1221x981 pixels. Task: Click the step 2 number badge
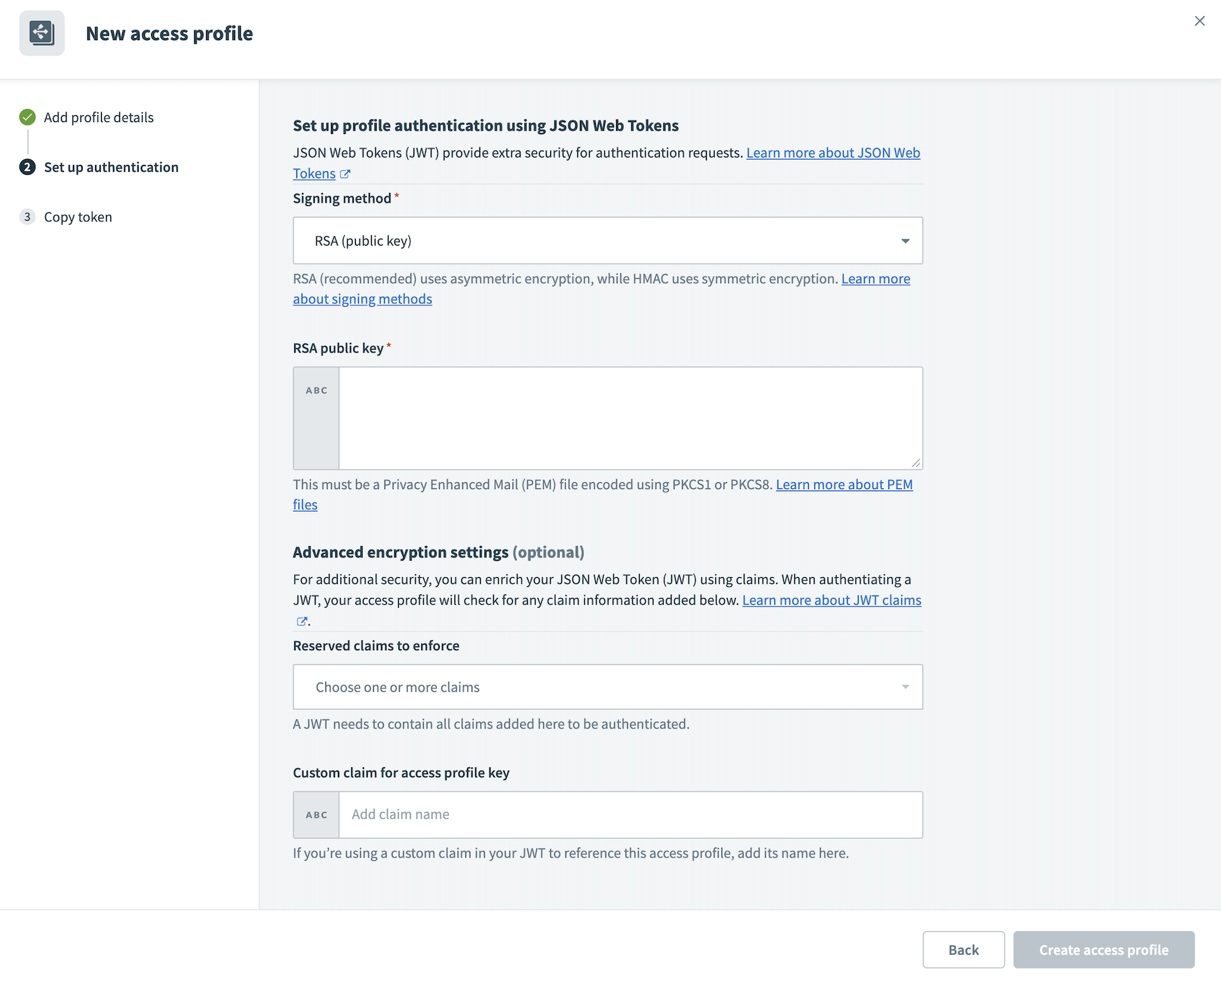27,167
